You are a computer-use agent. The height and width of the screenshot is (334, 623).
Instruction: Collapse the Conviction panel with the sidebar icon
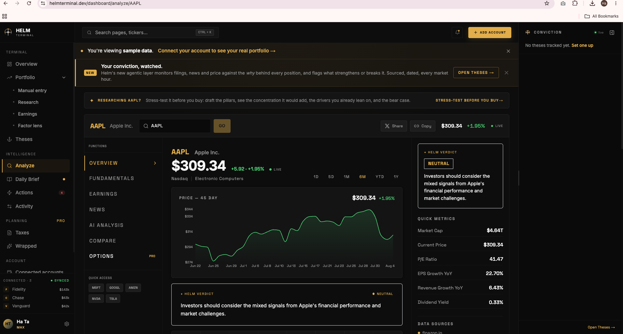tap(612, 33)
